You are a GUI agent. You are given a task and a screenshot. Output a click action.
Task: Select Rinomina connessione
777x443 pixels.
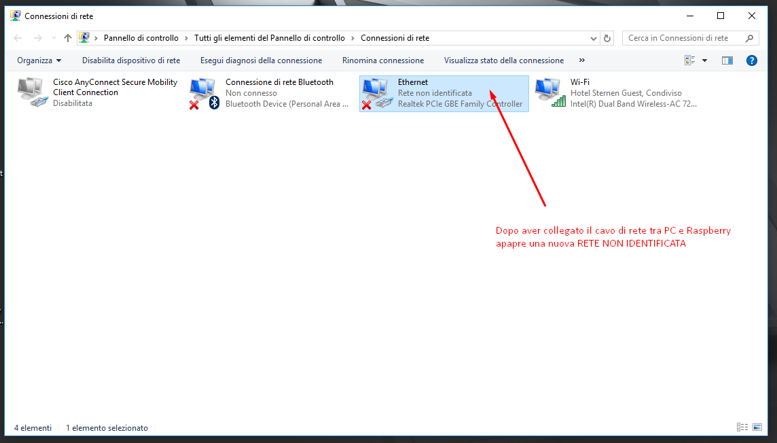pos(383,60)
